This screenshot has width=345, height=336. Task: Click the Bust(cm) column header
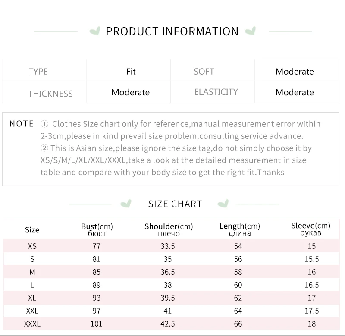click(97, 229)
